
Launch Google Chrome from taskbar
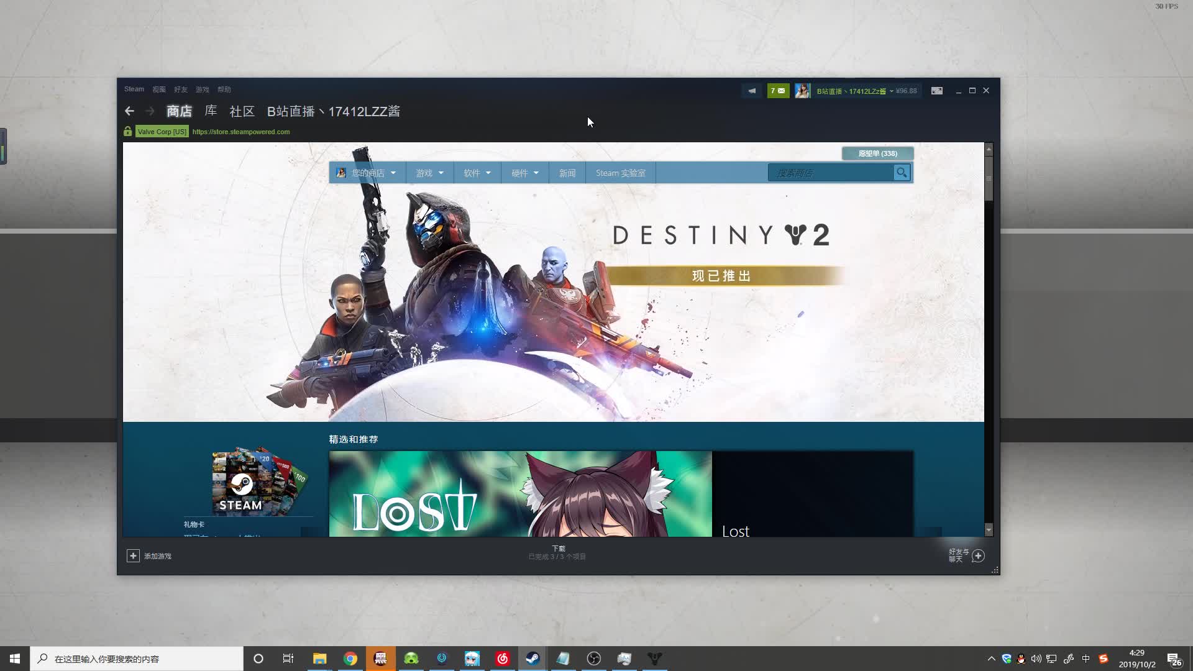click(x=350, y=659)
